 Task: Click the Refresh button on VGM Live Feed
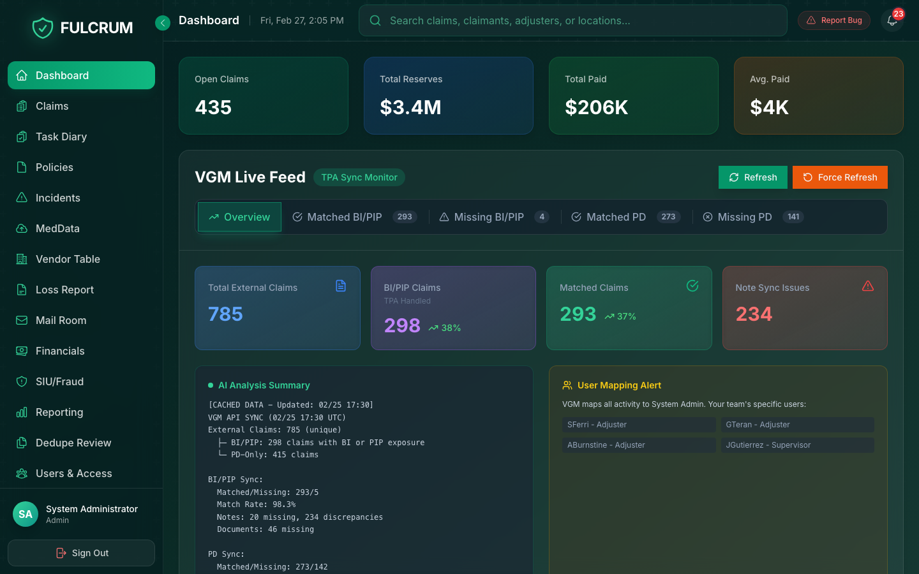point(752,177)
